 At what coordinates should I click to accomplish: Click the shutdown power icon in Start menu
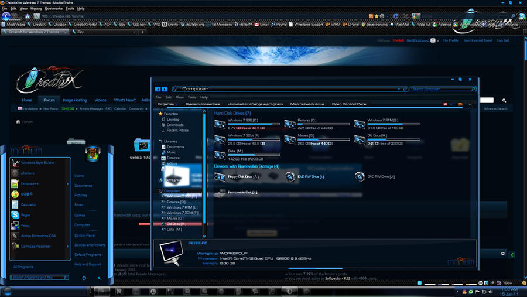84,278
